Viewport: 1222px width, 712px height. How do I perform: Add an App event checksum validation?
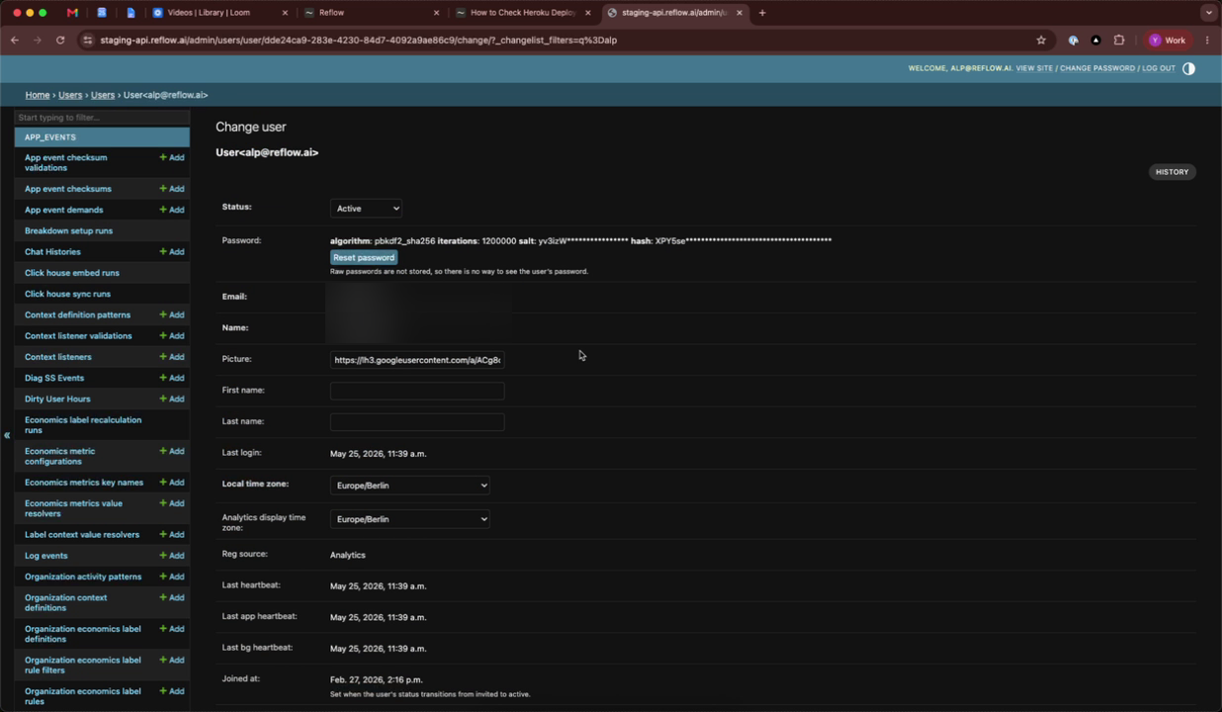point(172,158)
